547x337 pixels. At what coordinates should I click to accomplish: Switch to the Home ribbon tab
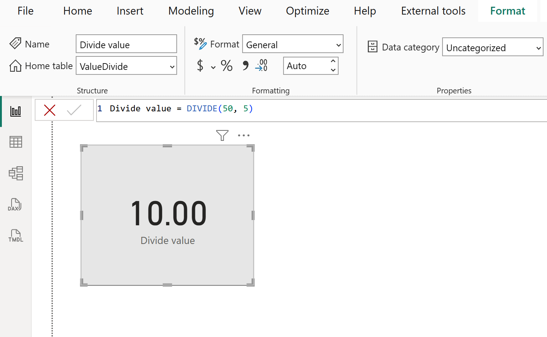pos(77,11)
